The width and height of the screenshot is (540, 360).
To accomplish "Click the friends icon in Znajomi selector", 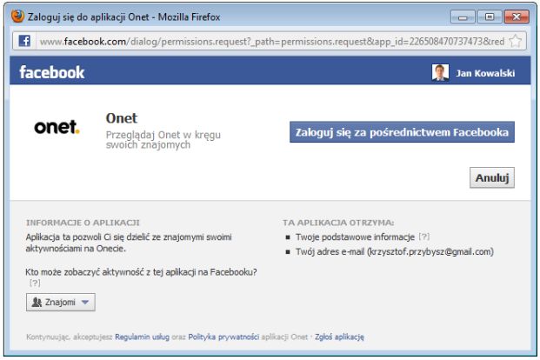I will pyautogui.click(x=37, y=302).
